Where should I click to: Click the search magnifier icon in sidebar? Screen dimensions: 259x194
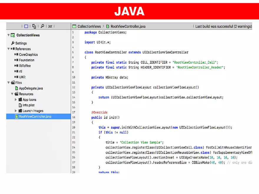[42, 26]
